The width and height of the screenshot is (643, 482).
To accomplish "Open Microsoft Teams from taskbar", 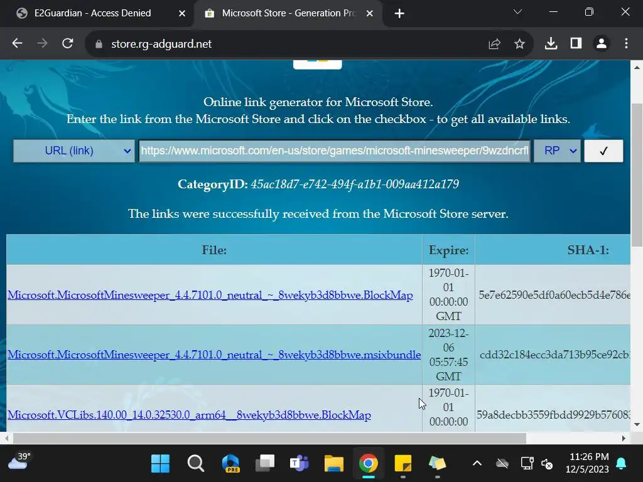I will (300, 464).
